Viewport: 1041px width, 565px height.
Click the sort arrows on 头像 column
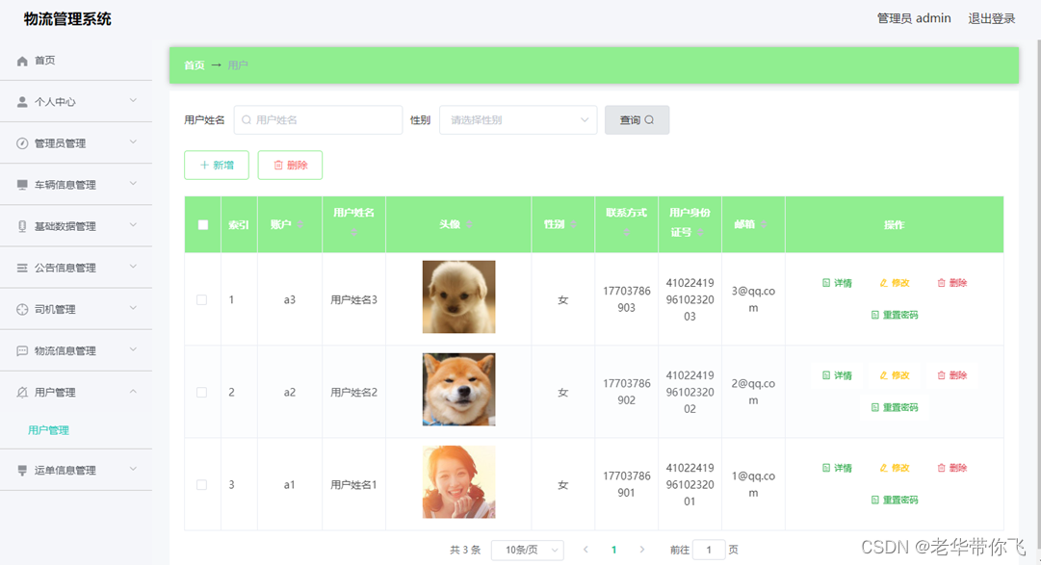[469, 224]
